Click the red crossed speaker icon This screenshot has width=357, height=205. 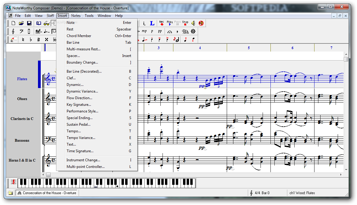coord(201,23)
